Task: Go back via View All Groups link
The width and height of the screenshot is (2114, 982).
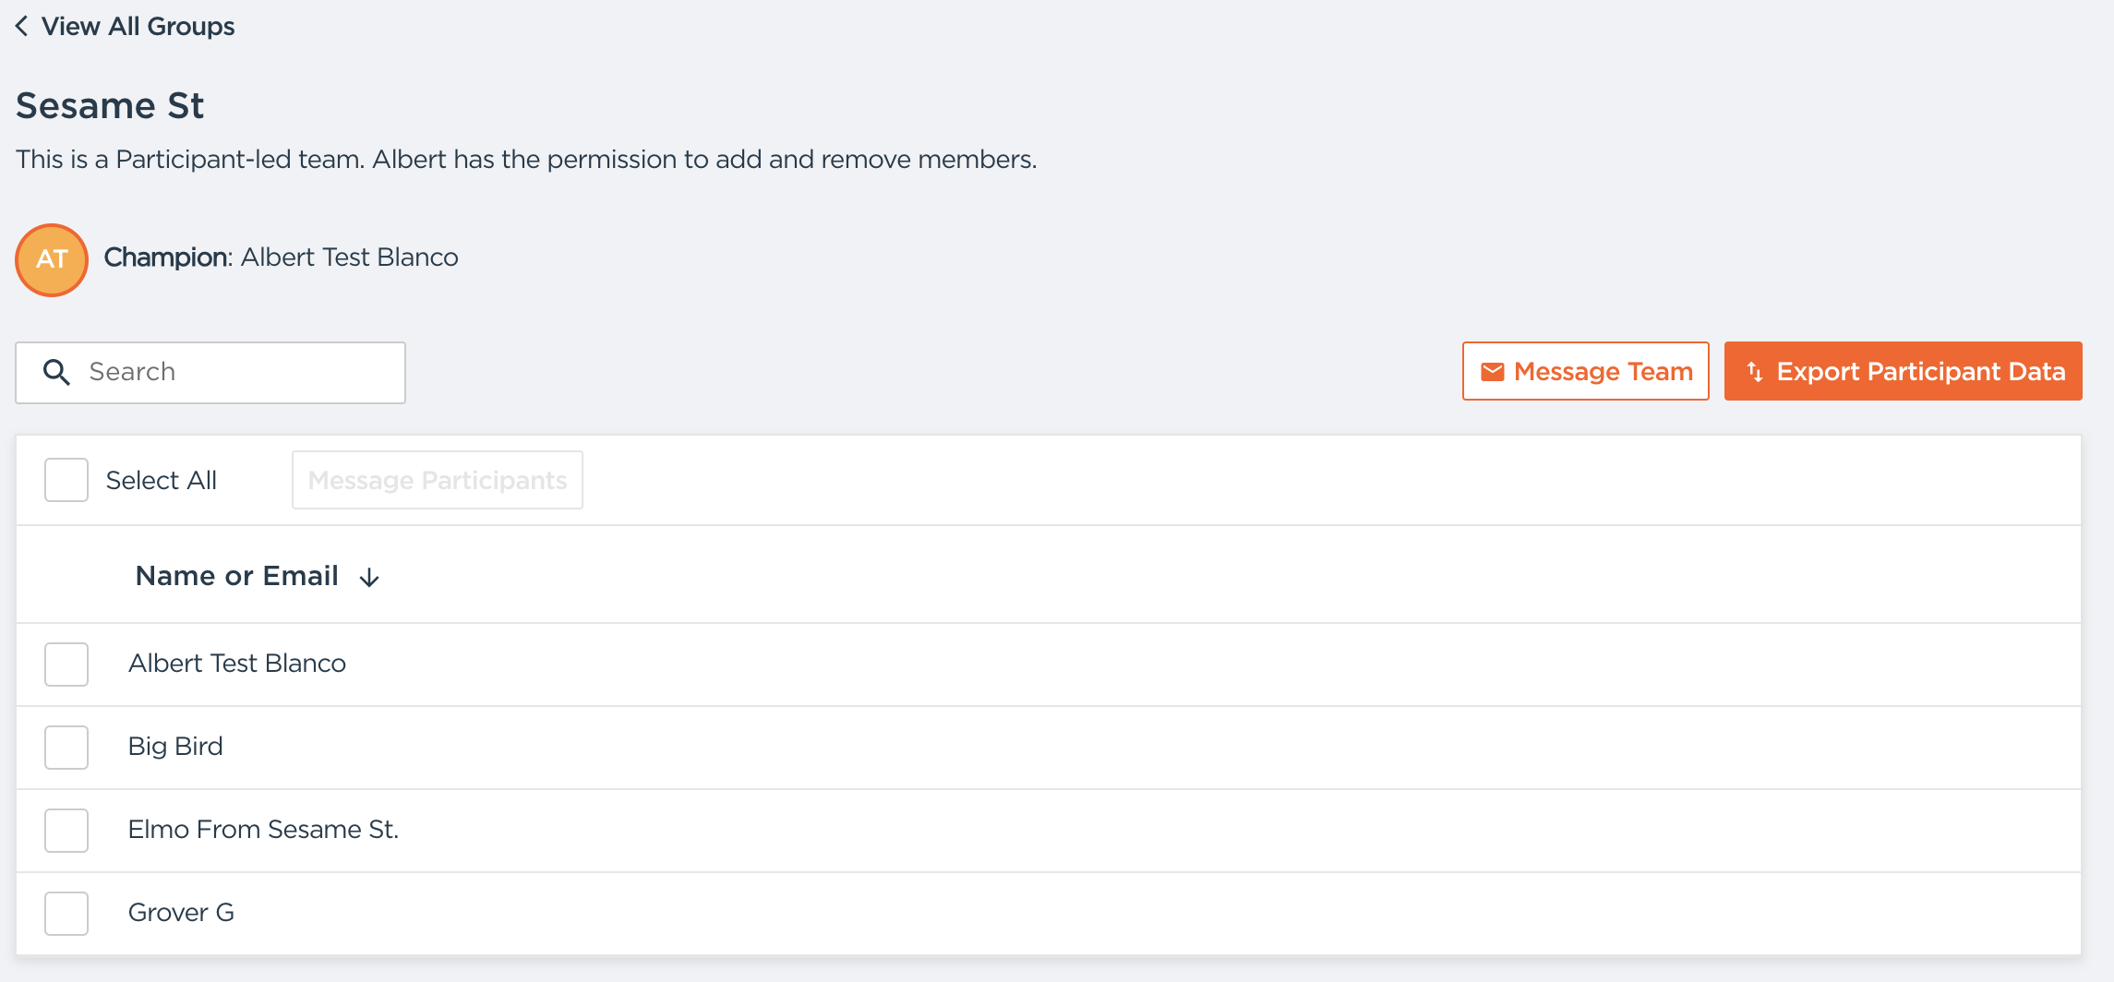Action: 138,26
